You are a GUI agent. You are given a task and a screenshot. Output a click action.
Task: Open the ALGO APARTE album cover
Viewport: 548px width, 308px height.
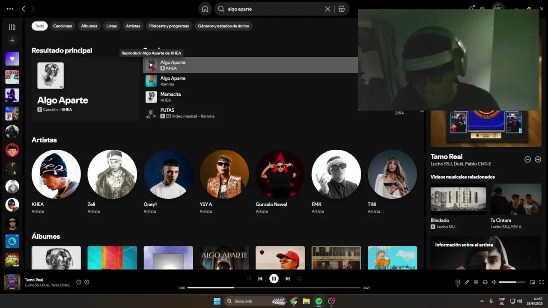[224, 258]
